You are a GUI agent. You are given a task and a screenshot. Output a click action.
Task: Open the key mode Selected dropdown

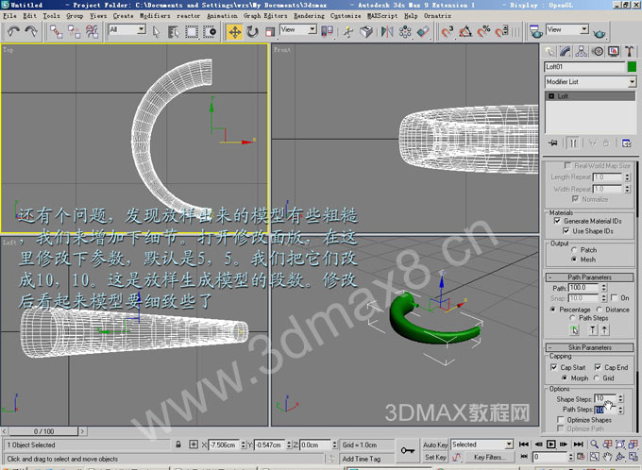(482, 445)
